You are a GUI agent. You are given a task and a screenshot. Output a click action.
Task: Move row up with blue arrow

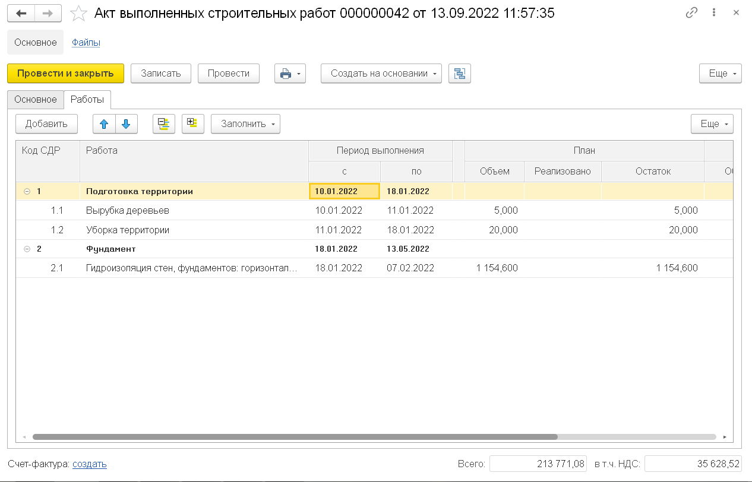click(x=104, y=124)
